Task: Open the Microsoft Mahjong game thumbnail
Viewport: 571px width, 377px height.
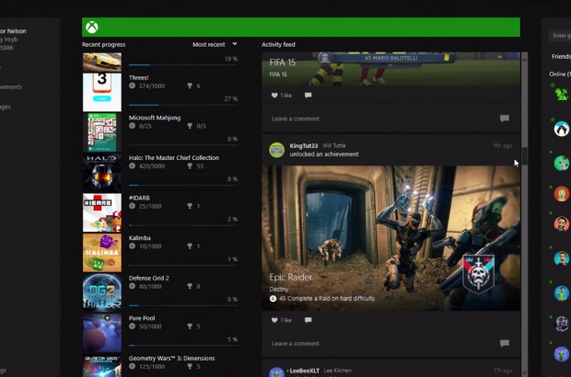Action: point(102,132)
